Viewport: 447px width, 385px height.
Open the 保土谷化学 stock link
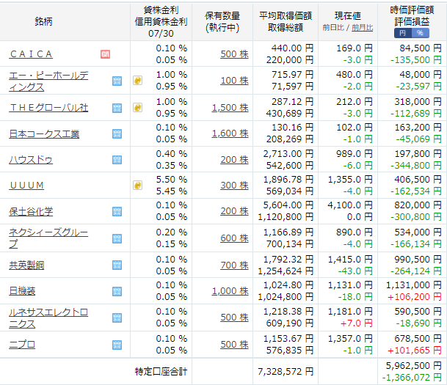pyautogui.click(x=31, y=212)
